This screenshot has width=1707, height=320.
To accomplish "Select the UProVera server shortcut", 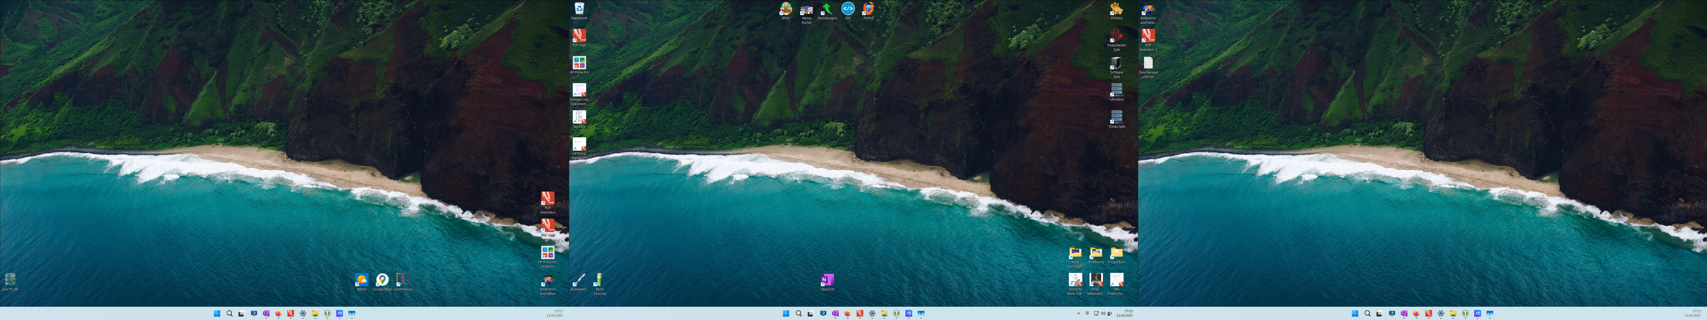I will (1116, 92).
